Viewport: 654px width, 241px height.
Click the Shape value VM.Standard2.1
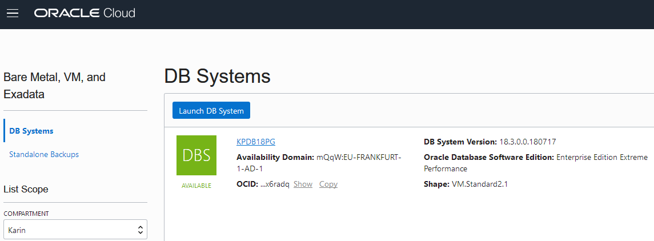(x=479, y=184)
